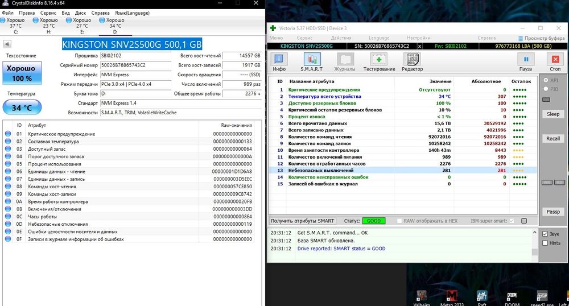Select the PIO radio button in Victoria
The height and width of the screenshot is (306, 569).
click(x=546, y=89)
